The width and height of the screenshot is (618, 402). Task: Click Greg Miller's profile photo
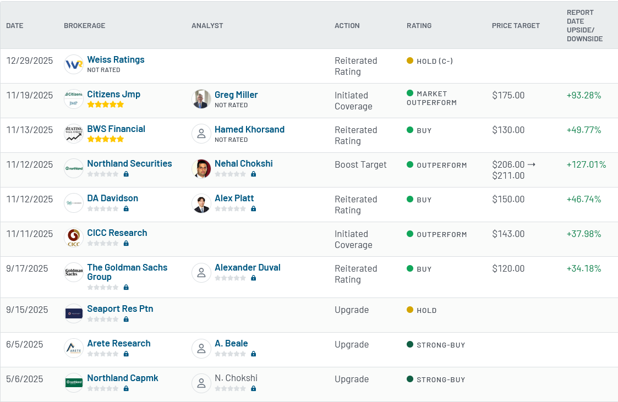tap(201, 99)
